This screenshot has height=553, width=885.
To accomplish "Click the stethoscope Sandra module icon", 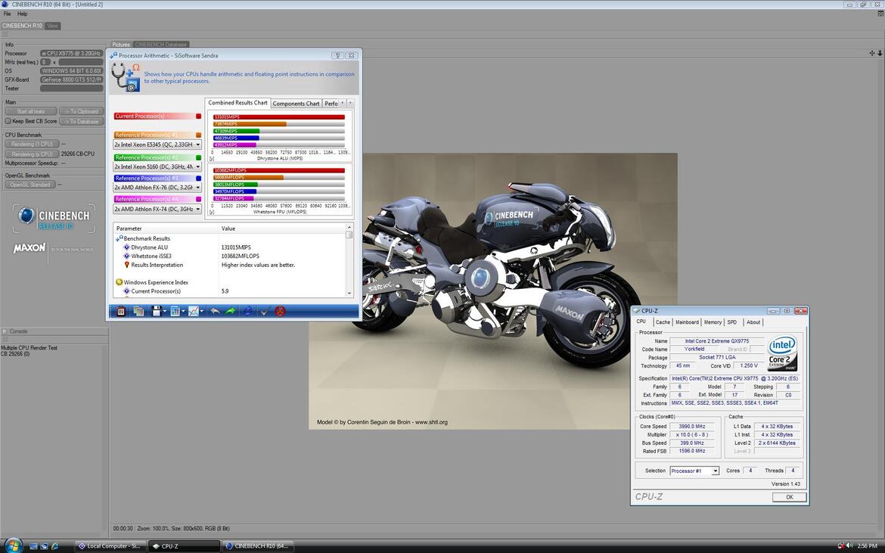I will coord(126,76).
